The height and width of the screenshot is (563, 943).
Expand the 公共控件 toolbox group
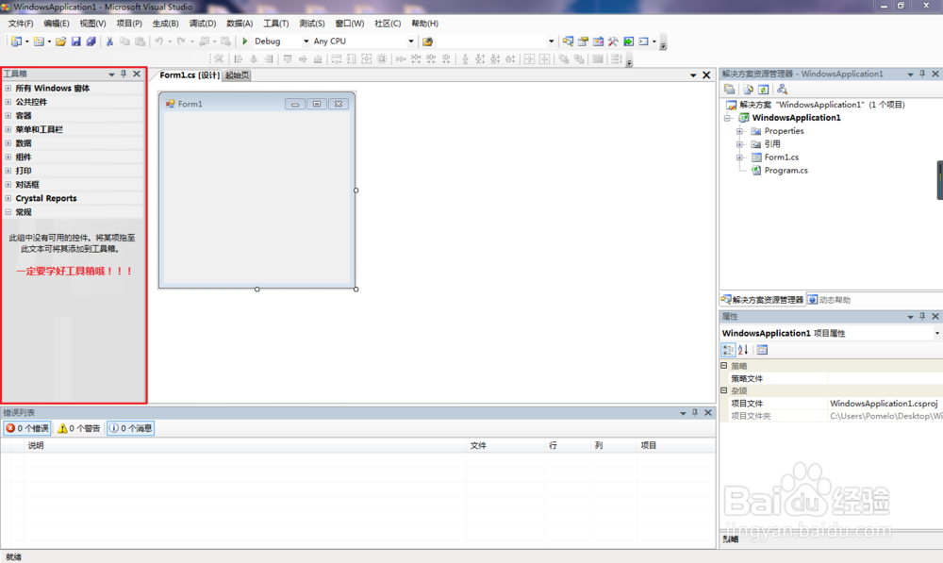(x=8, y=102)
